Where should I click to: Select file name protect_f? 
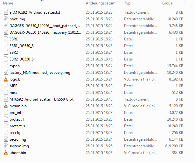pos(17,119)
